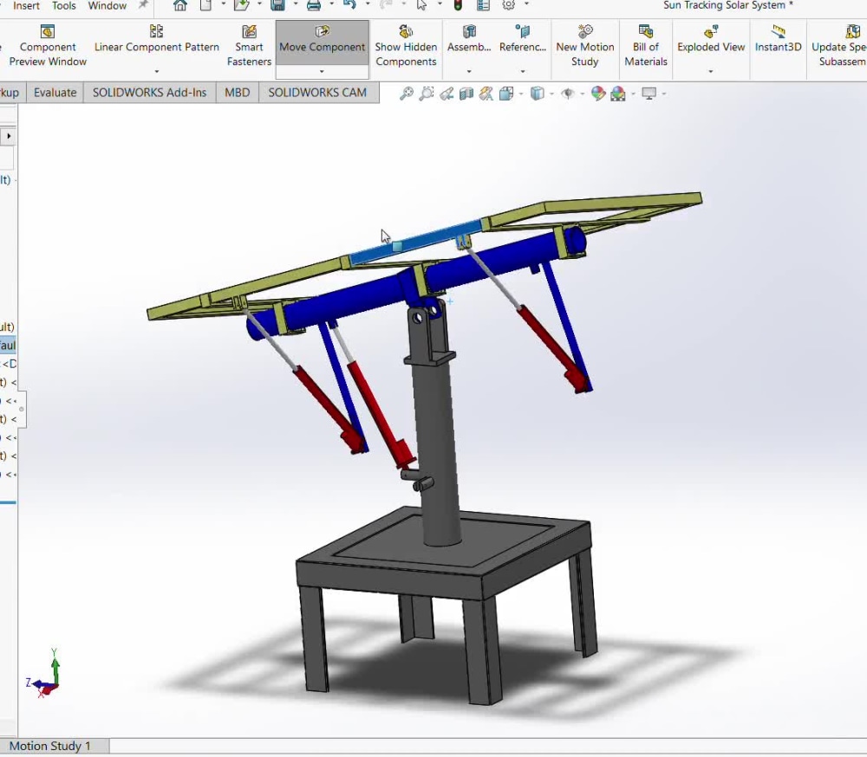Expand the View Orientation dropdown arrow

coord(520,93)
